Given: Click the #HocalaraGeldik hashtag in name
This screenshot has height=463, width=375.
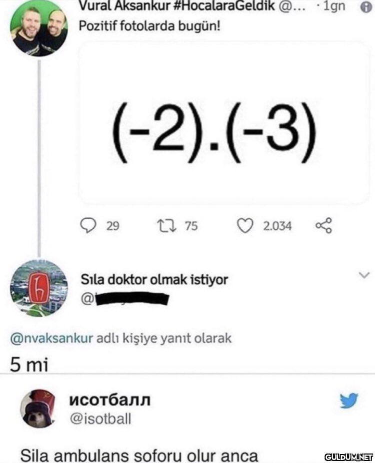Looking at the screenshot, I should tap(223, 5).
